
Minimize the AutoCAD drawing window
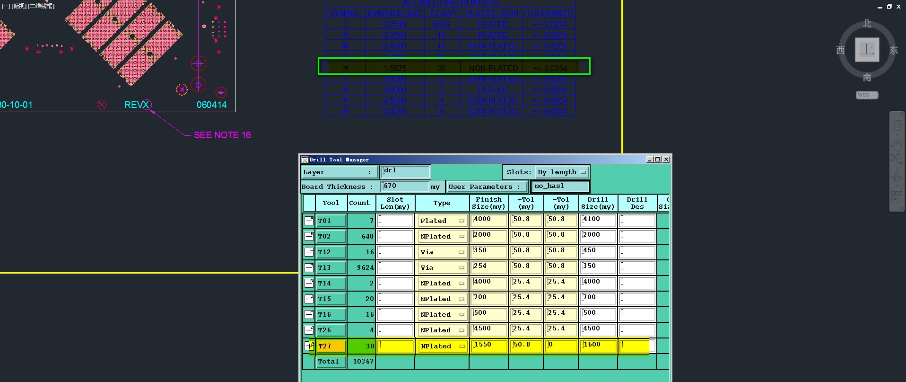pyautogui.click(x=880, y=7)
